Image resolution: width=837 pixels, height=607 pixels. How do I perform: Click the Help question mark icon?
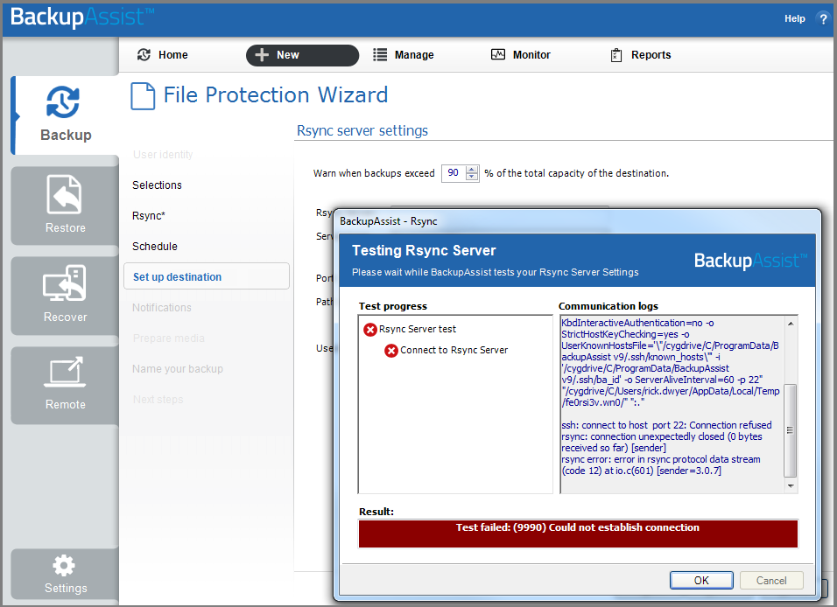pyautogui.click(x=823, y=18)
